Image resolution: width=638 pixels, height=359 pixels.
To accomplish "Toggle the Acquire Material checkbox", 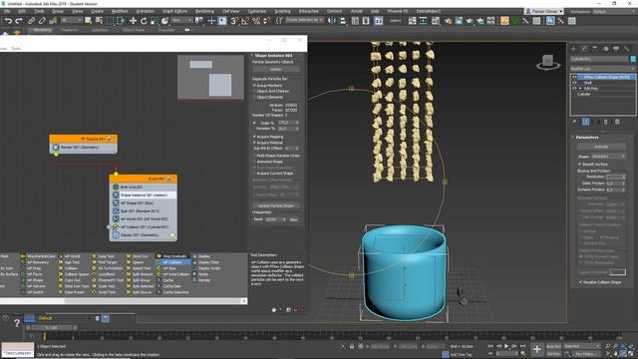I will tap(255, 143).
